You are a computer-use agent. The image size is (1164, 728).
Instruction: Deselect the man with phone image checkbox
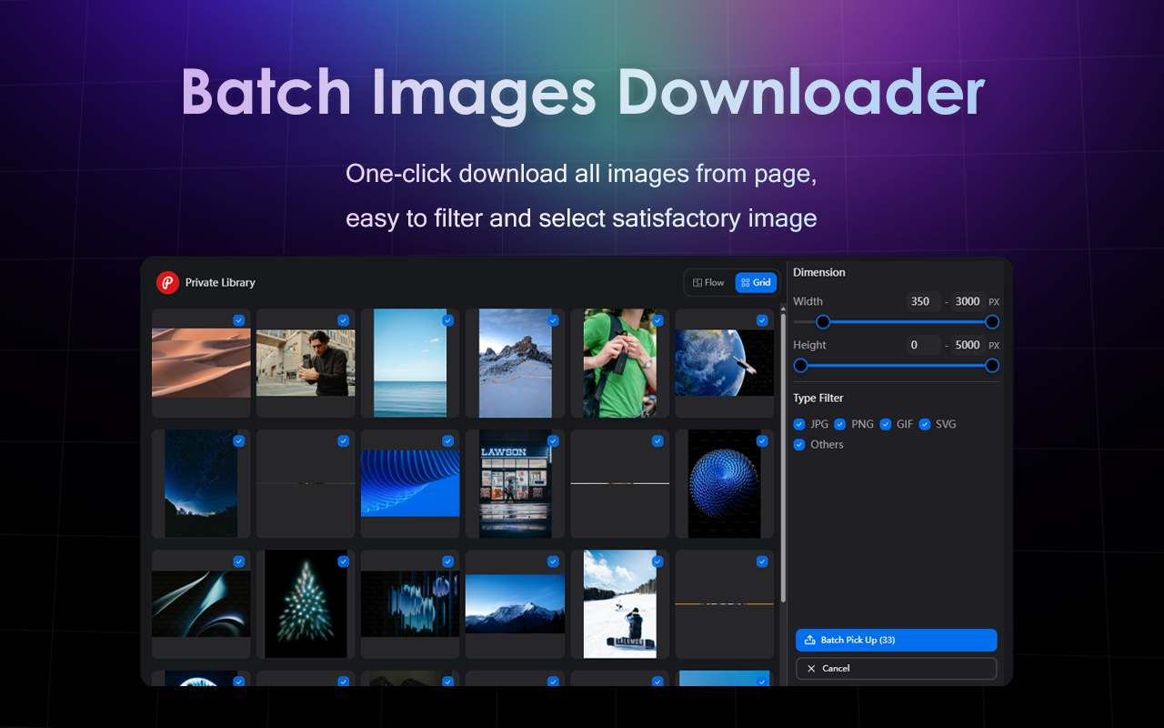click(343, 320)
